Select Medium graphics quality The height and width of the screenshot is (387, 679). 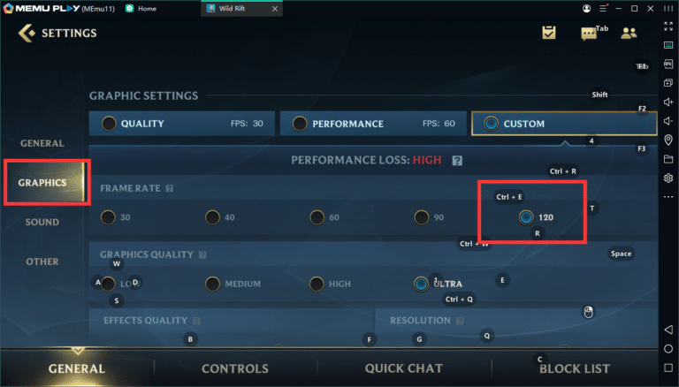[x=233, y=284]
